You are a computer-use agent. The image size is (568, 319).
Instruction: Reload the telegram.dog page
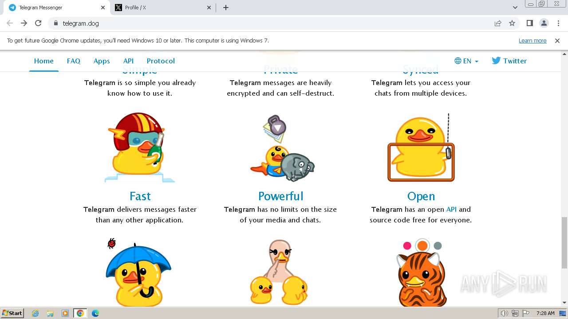click(x=38, y=23)
